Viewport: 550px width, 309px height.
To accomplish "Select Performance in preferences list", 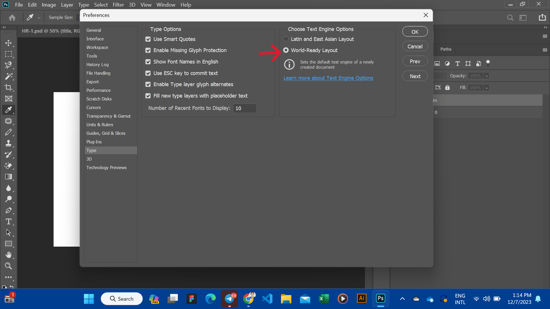I will (99, 90).
